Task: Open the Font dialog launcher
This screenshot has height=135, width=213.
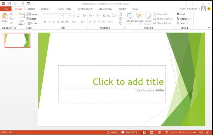Action: pyautogui.click(x=86, y=28)
